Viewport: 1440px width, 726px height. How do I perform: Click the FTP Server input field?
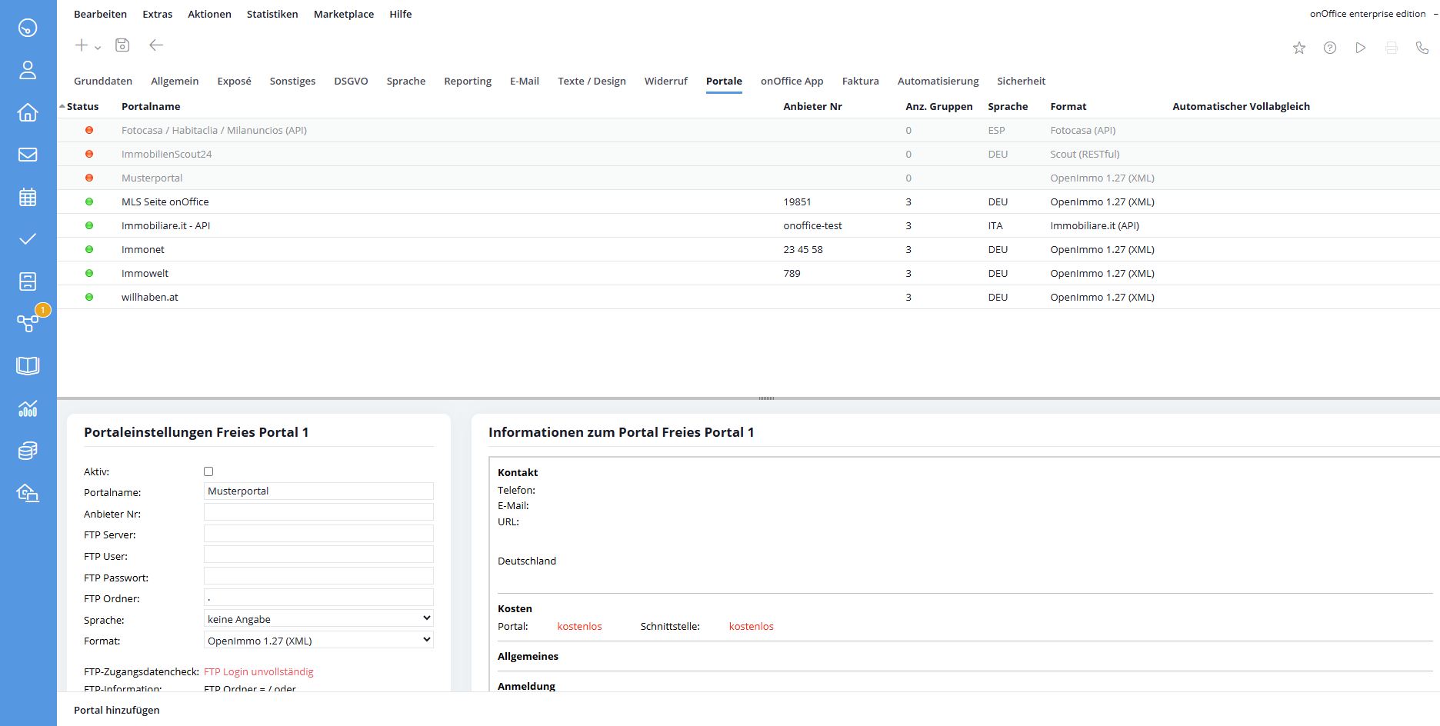pyautogui.click(x=318, y=534)
